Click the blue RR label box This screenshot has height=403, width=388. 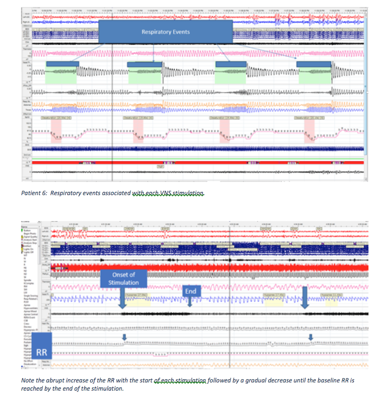(41, 353)
